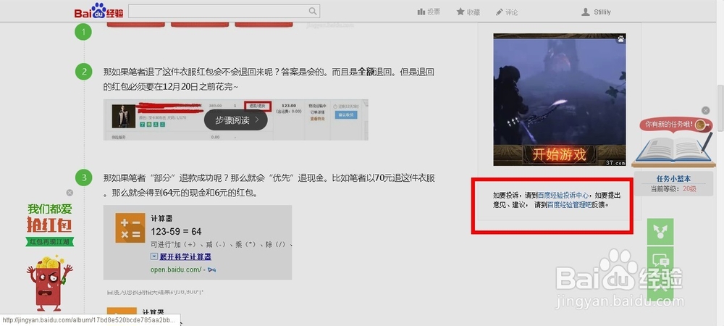The width and height of the screenshot is (724, 326).
Task: Vote using the 投票 toolbar item
Action: tap(429, 12)
